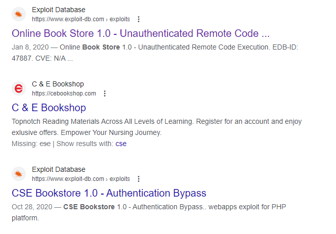Click the red C & E Bookshop favicon
This screenshot has height=234, width=336.
[19, 88]
